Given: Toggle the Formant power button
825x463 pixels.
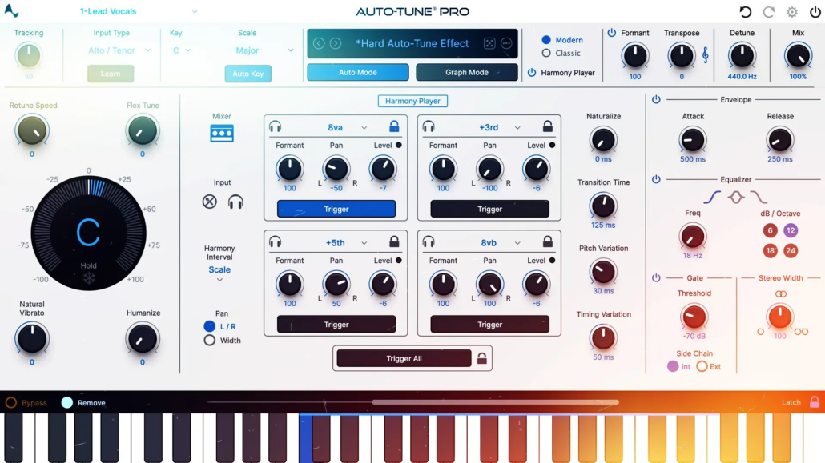Looking at the screenshot, I should click(x=611, y=33).
